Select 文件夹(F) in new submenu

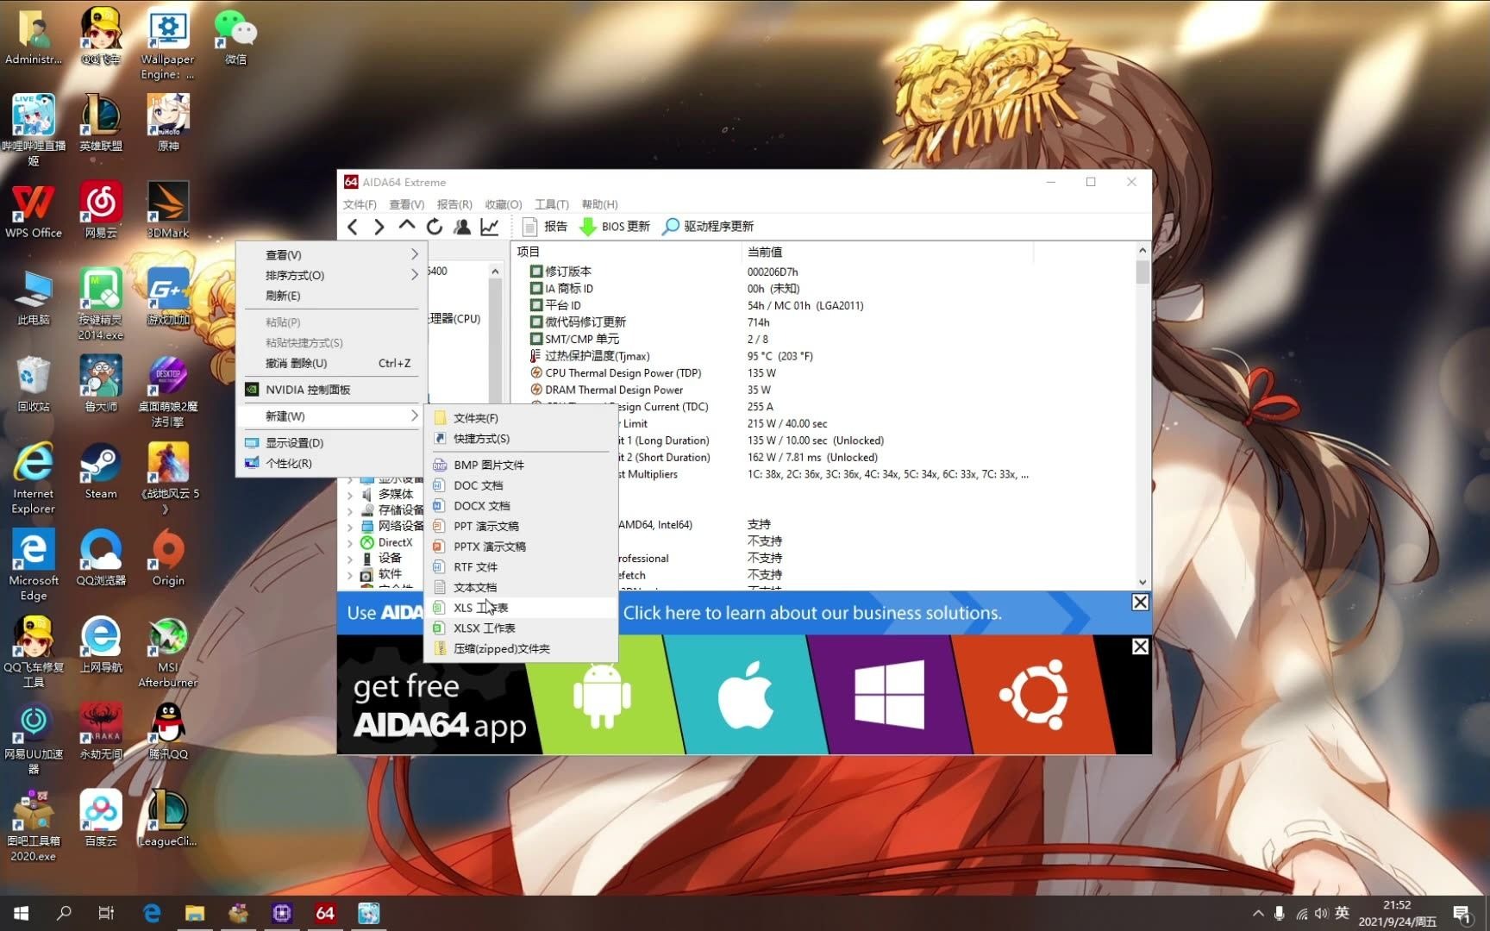pos(522,418)
